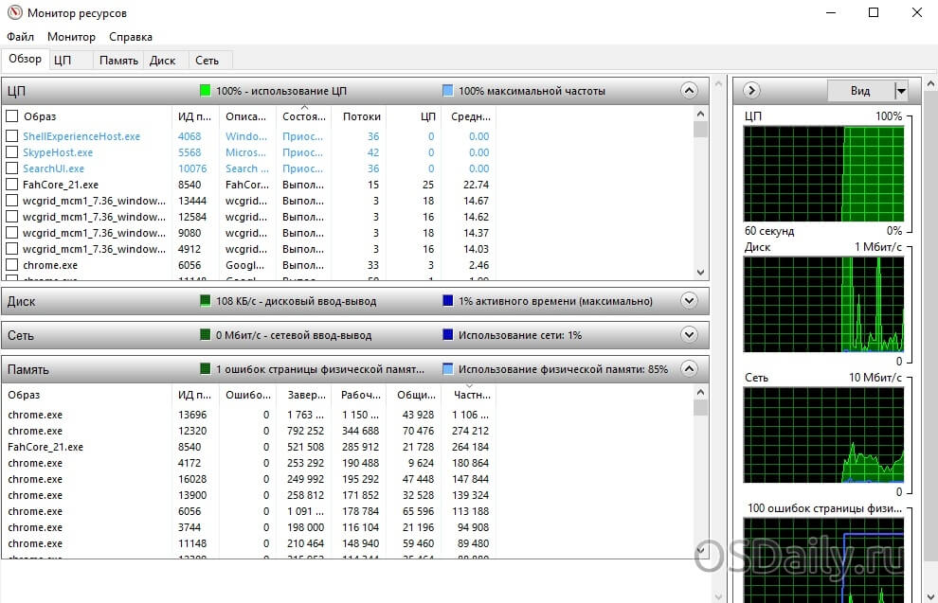Click the blue network usage indicator square

(447, 335)
